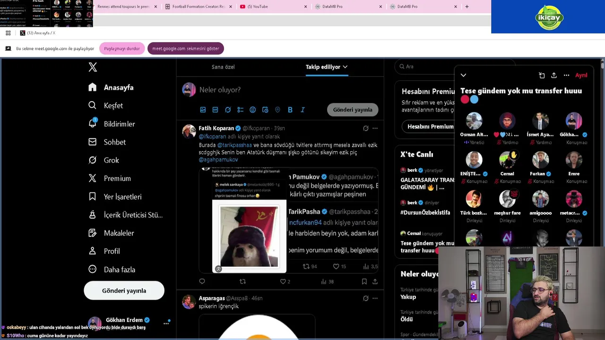Open Grok explain on Asparagas post
Viewport: 605px width, 340px height.
point(365,298)
